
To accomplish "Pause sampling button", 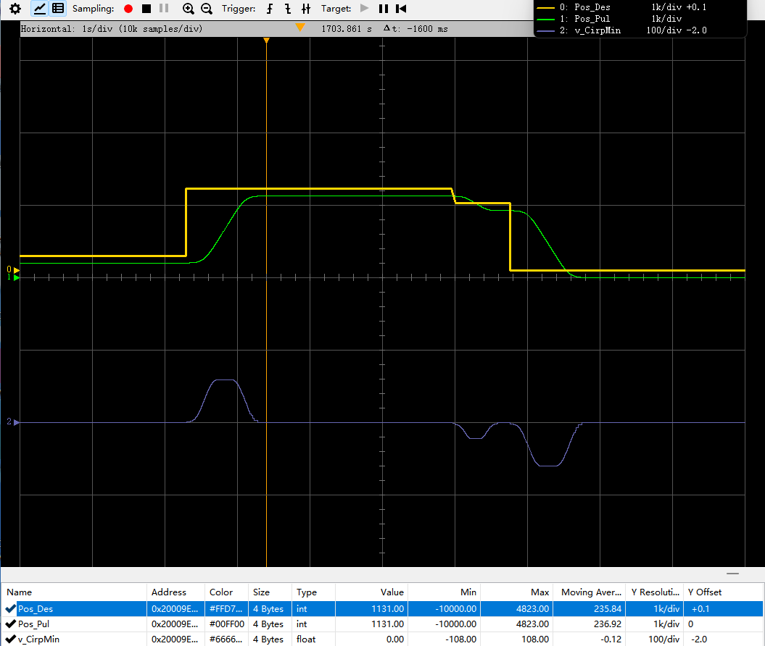I will 164,8.
